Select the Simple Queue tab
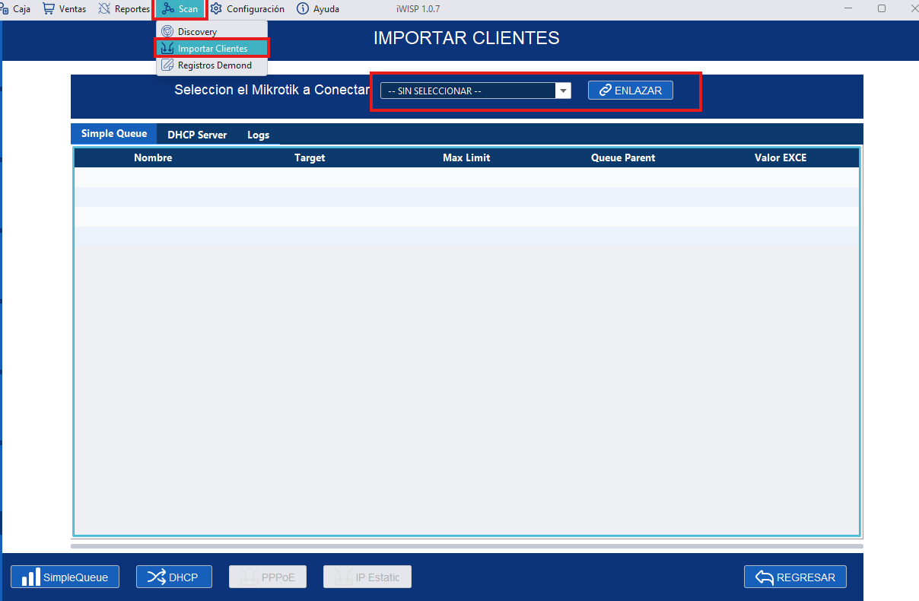 pyautogui.click(x=114, y=134)
